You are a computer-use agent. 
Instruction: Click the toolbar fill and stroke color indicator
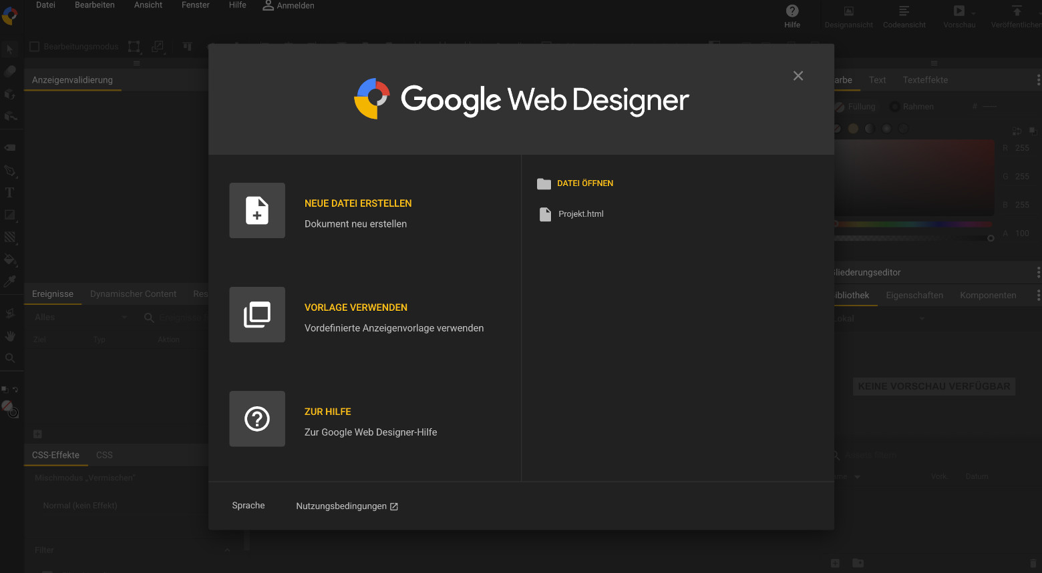[x=9, y=408]
